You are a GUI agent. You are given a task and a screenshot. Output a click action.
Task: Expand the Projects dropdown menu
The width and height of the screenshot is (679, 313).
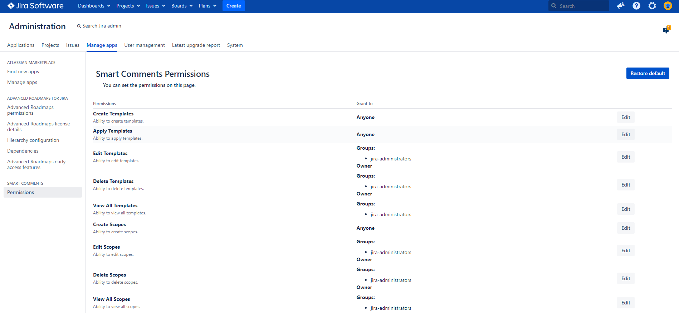pos(128,6)
